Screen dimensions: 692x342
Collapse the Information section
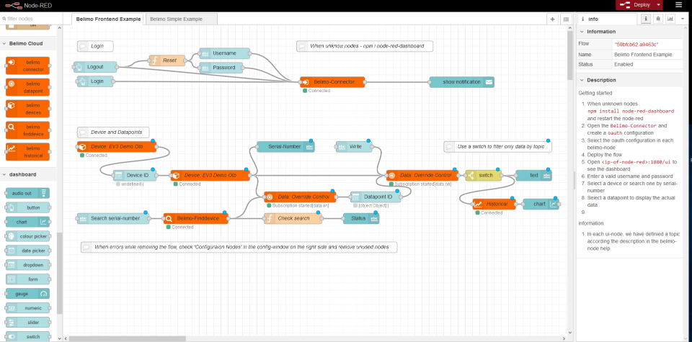[x=582, y=32]
